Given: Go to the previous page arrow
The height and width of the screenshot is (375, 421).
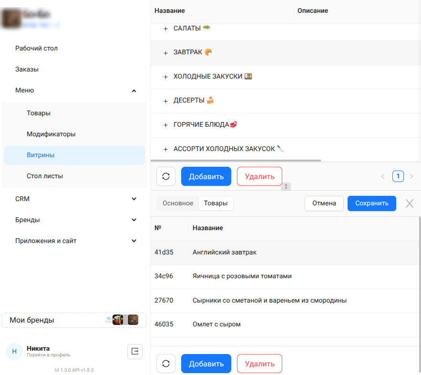Looking at the screenshot, I should pyautogui.click(x=382, y=176).
